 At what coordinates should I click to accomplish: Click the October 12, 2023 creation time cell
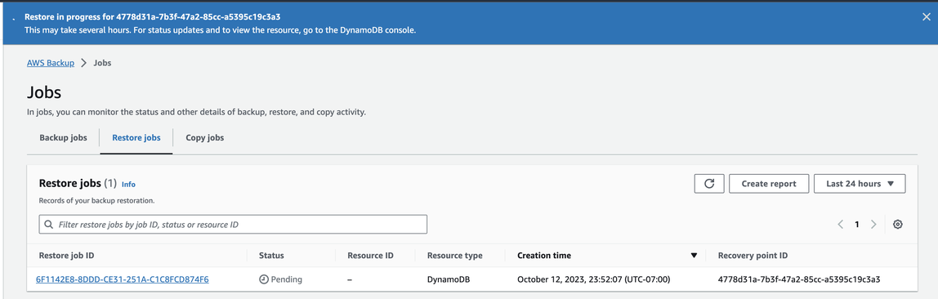[593, 279]
